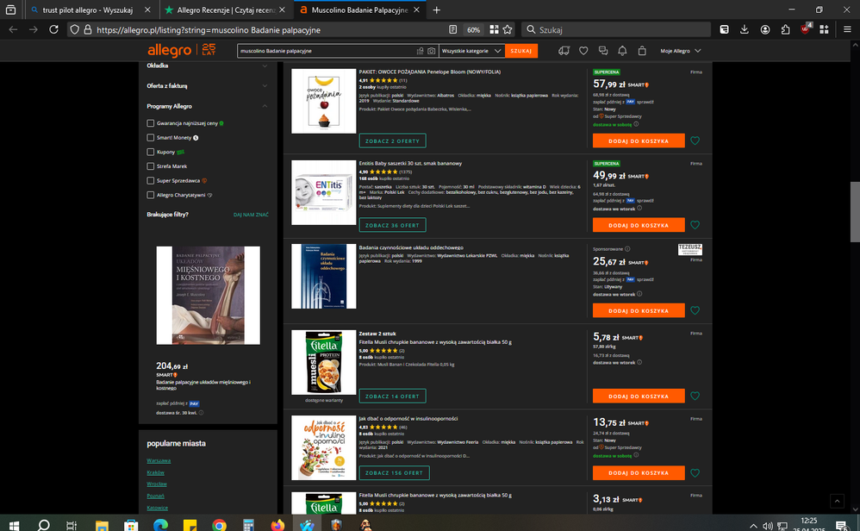Screen dimensions: 860x531
Task: Add Owoce Pożądania packet to favorites heart
Action: coord(695,141)
